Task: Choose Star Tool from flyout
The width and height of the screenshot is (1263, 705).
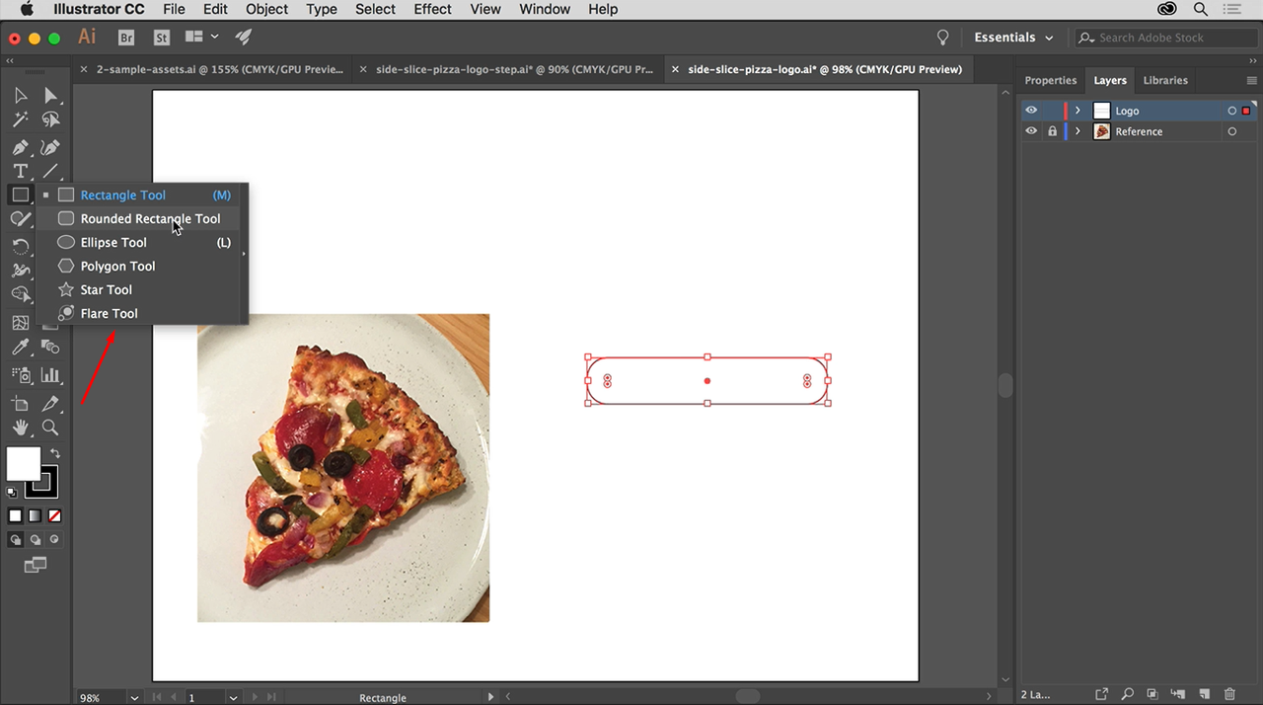Action: point(139,289)
